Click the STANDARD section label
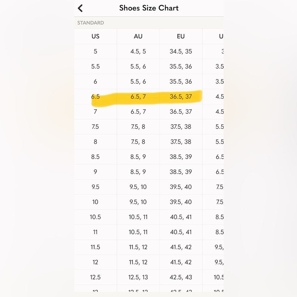 click(91, 23)
